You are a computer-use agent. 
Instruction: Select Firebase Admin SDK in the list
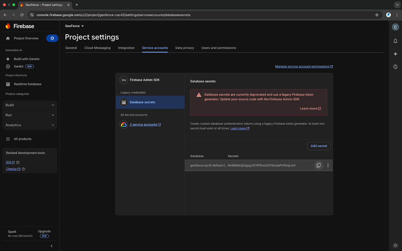144,80
